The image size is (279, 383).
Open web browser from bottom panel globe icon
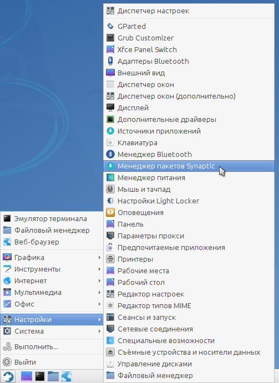[67, 376]
